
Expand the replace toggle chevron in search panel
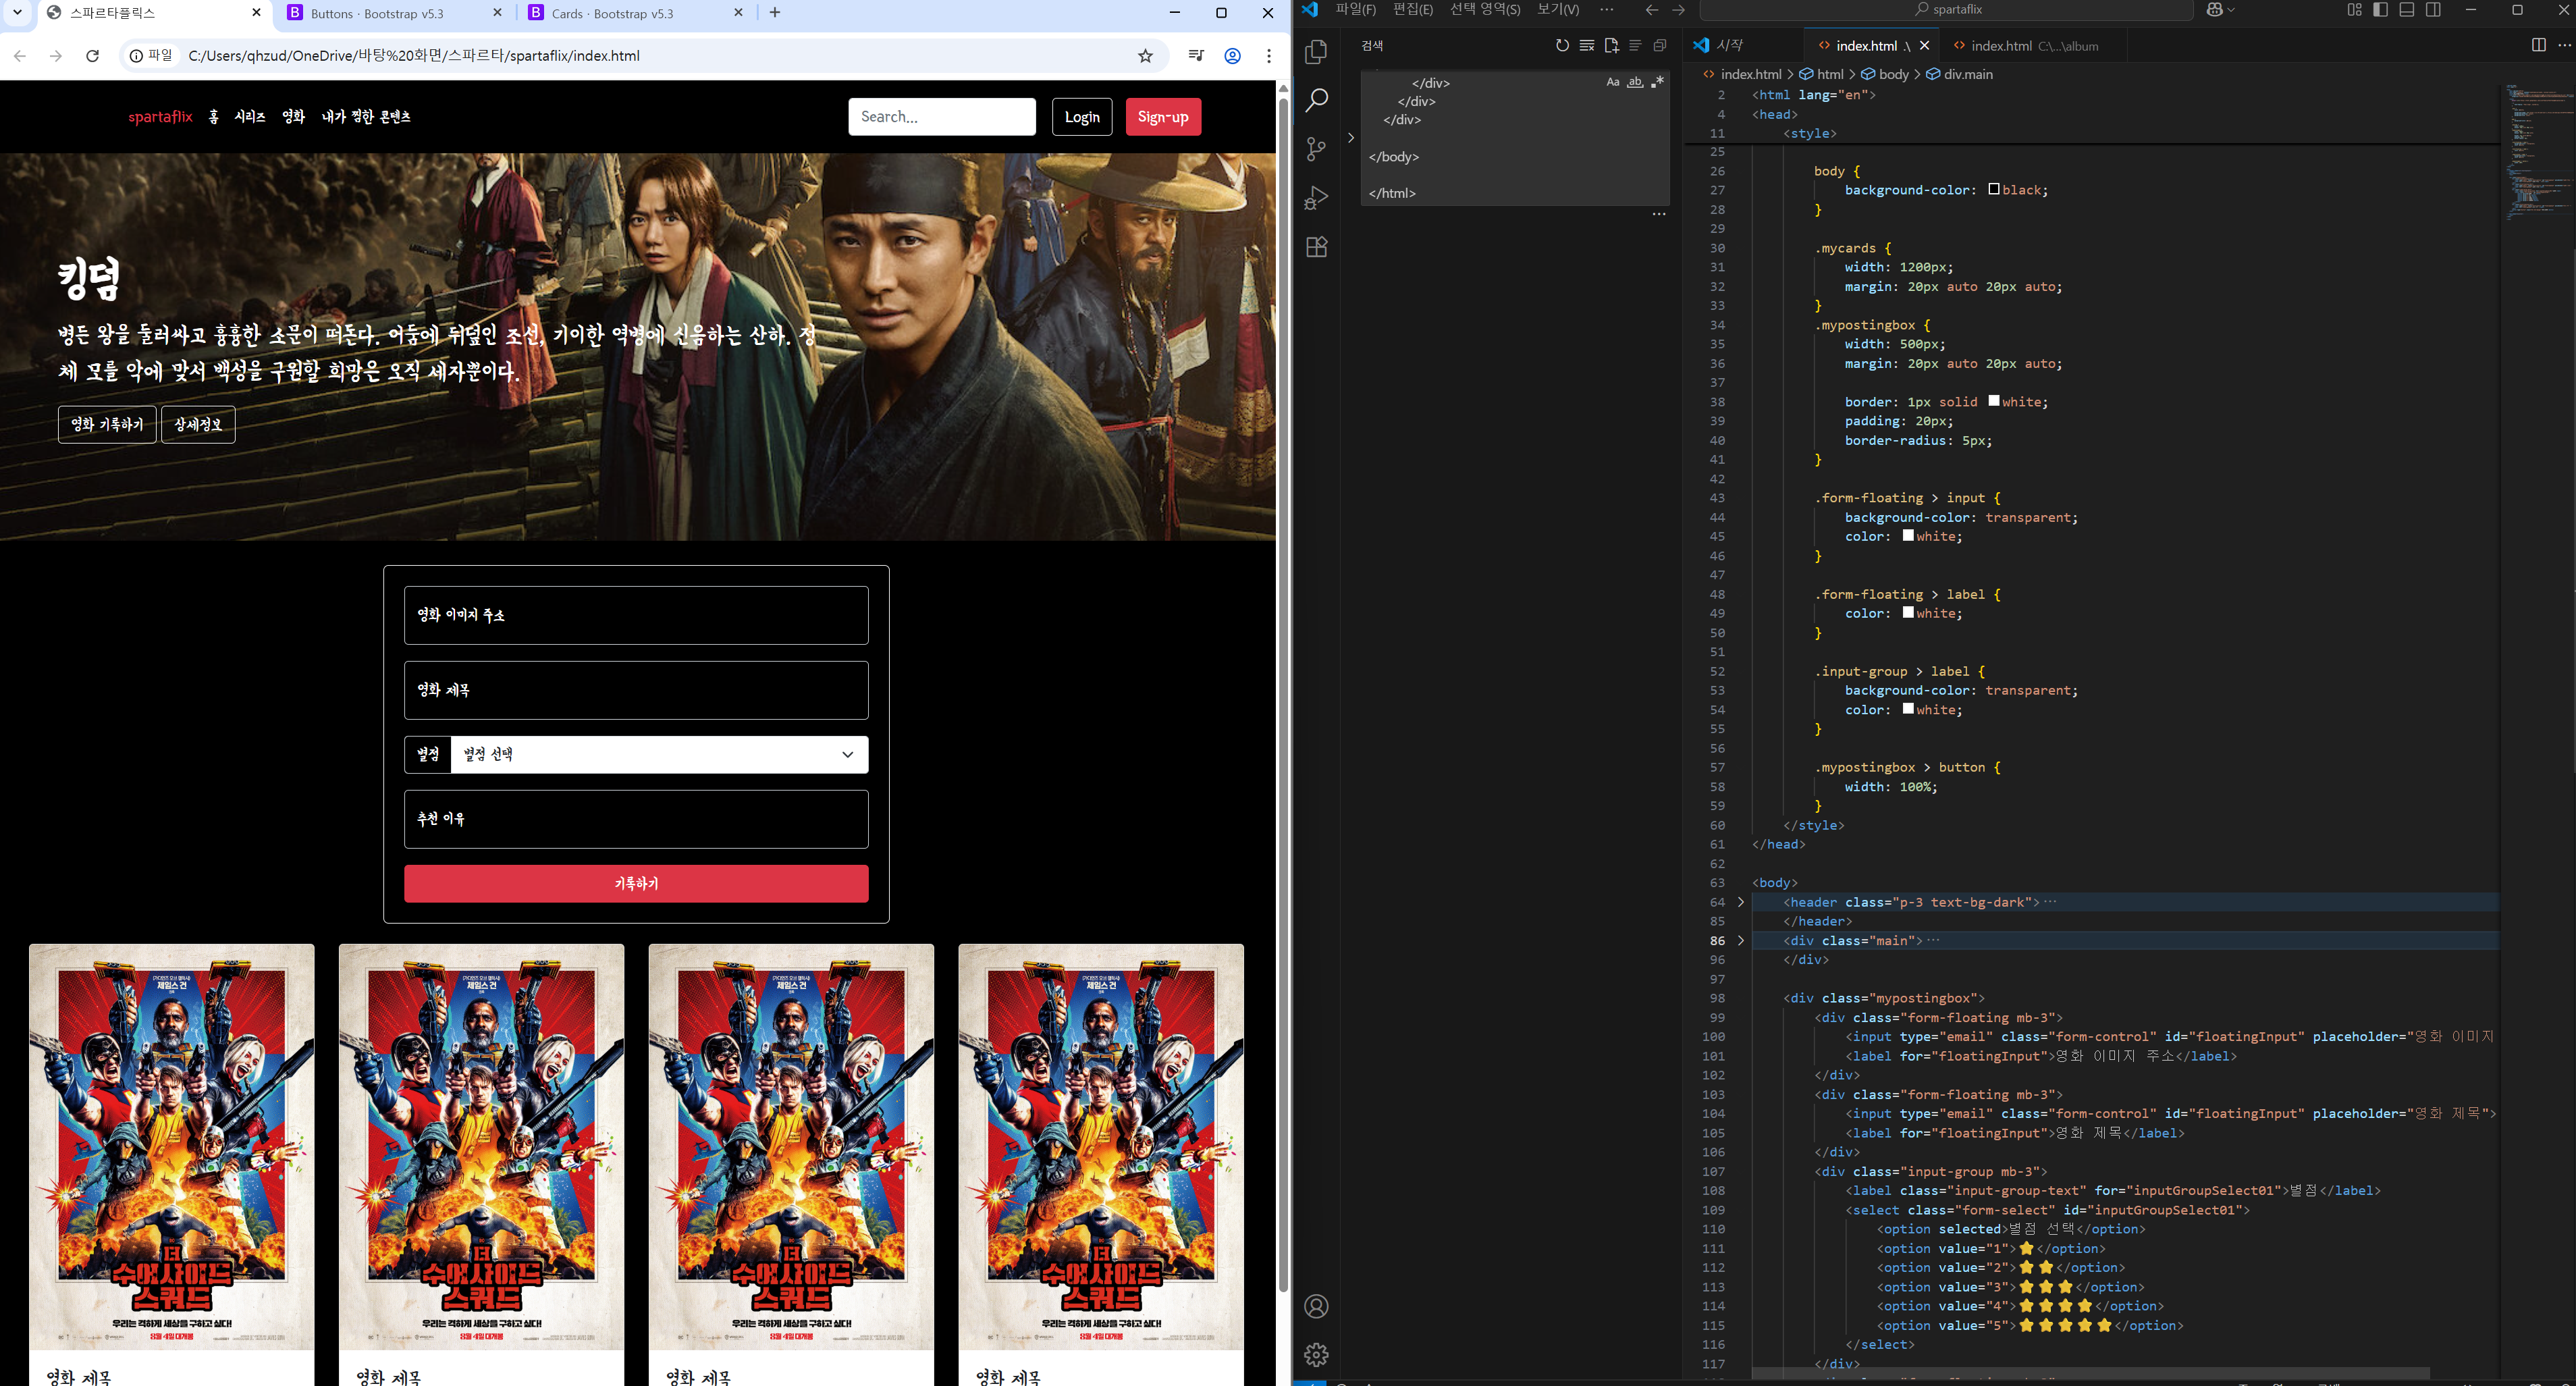(x=1351, y=138)
